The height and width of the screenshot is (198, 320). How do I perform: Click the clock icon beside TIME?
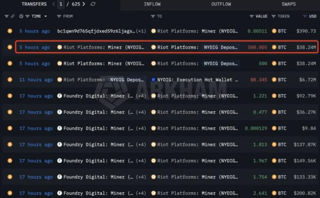click(x=21, y=16)
